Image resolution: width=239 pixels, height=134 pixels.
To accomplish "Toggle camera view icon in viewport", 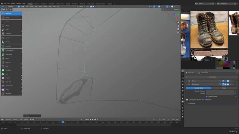I will tap(178, 29).
